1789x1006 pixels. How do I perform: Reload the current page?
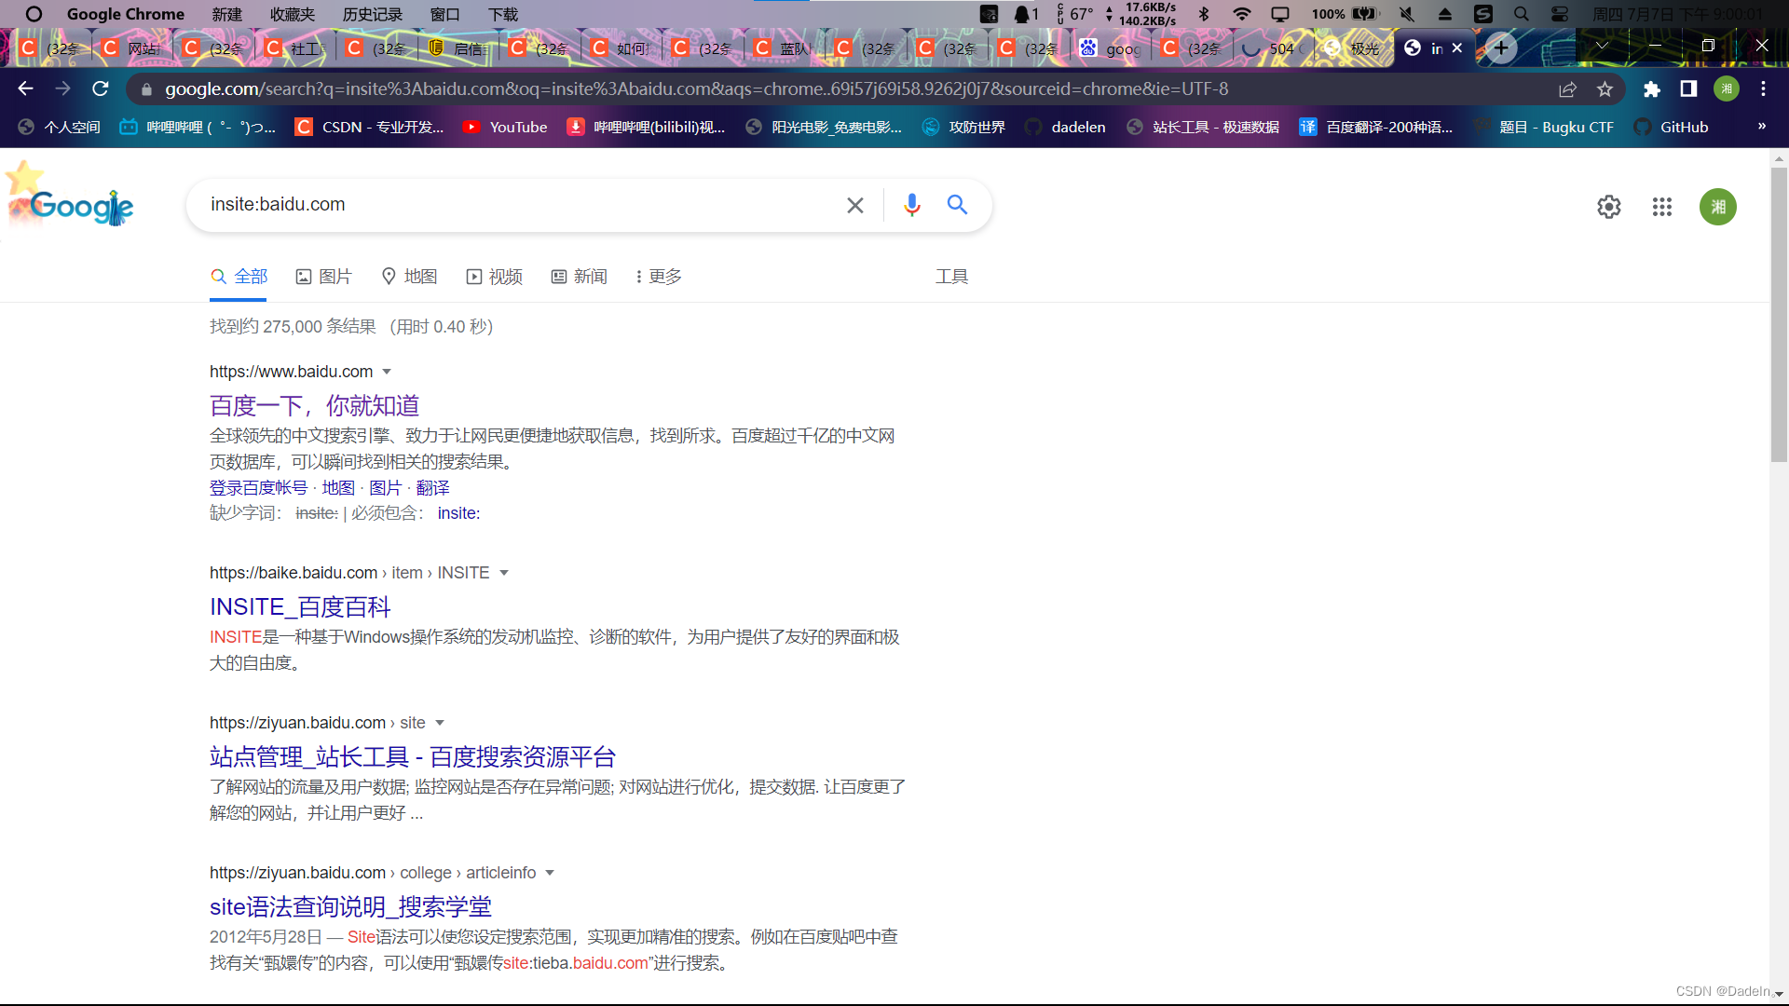point(101,89)
